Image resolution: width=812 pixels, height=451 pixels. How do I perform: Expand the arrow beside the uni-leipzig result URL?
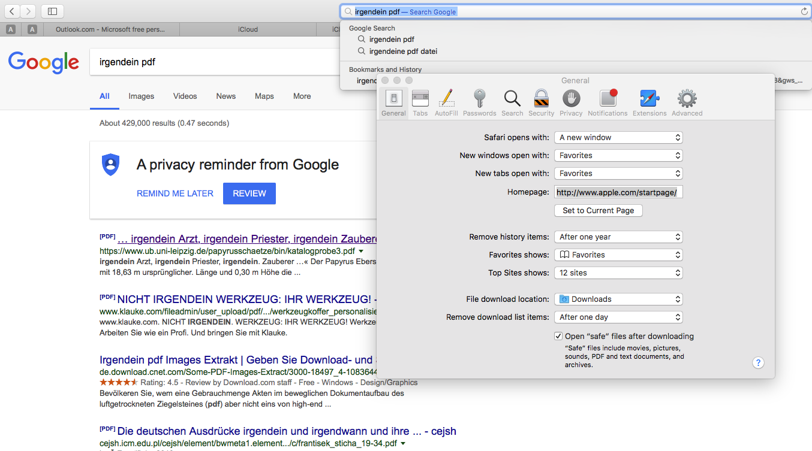click(361, 252)
